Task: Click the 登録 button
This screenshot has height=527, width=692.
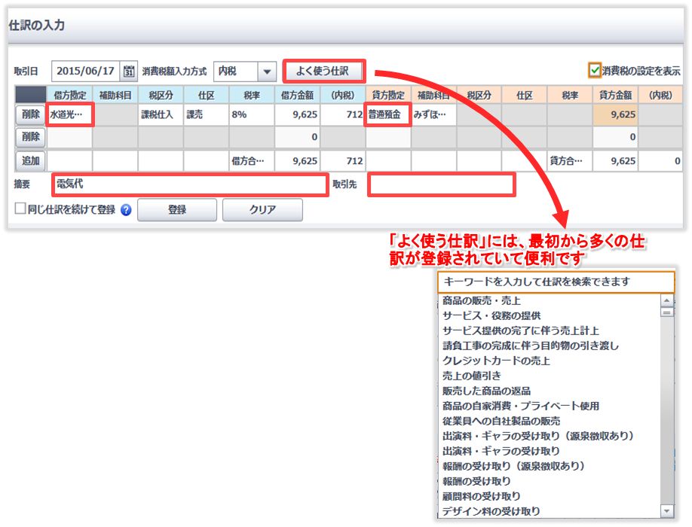Action: [178, 211]
